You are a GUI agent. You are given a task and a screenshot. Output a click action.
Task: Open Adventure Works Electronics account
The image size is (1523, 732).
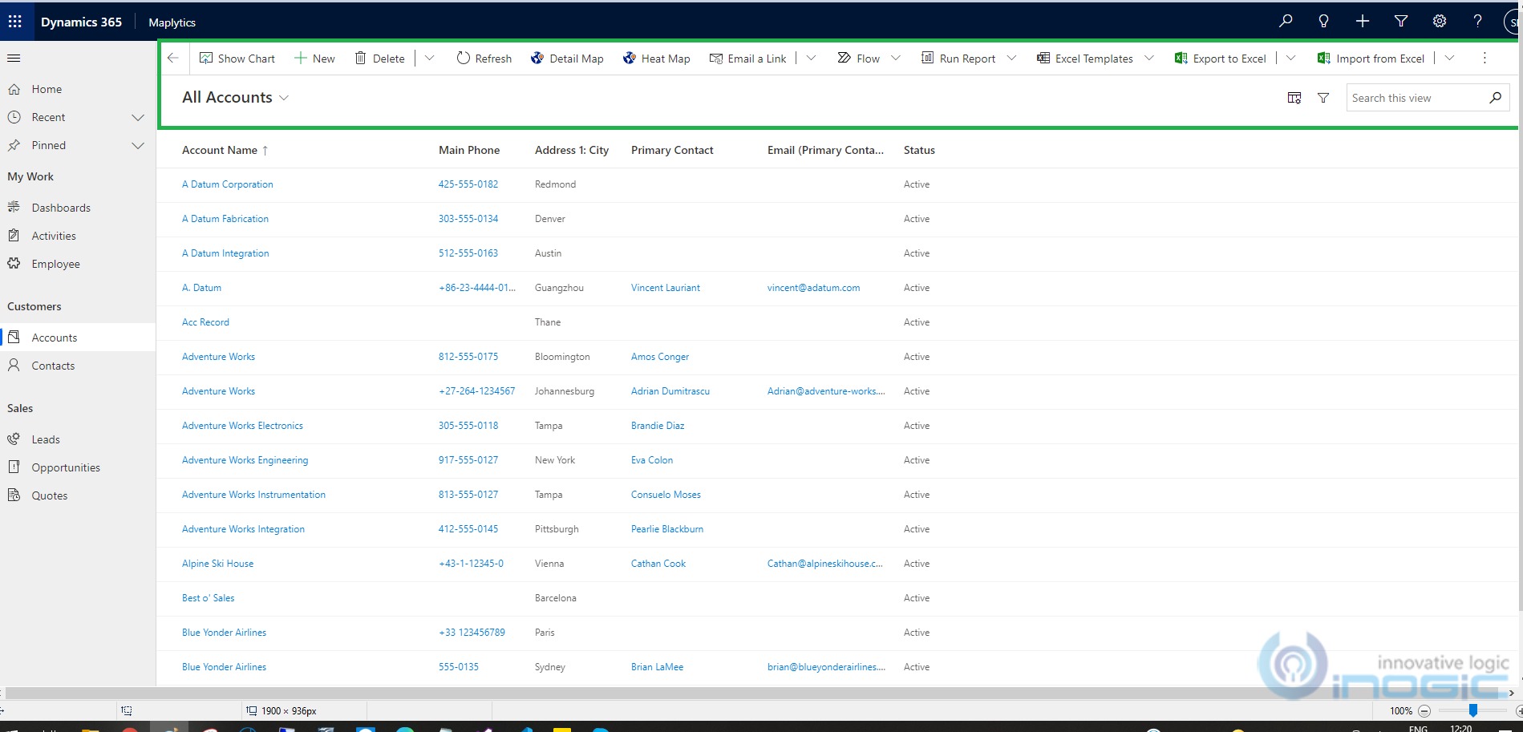click(242, 426)
